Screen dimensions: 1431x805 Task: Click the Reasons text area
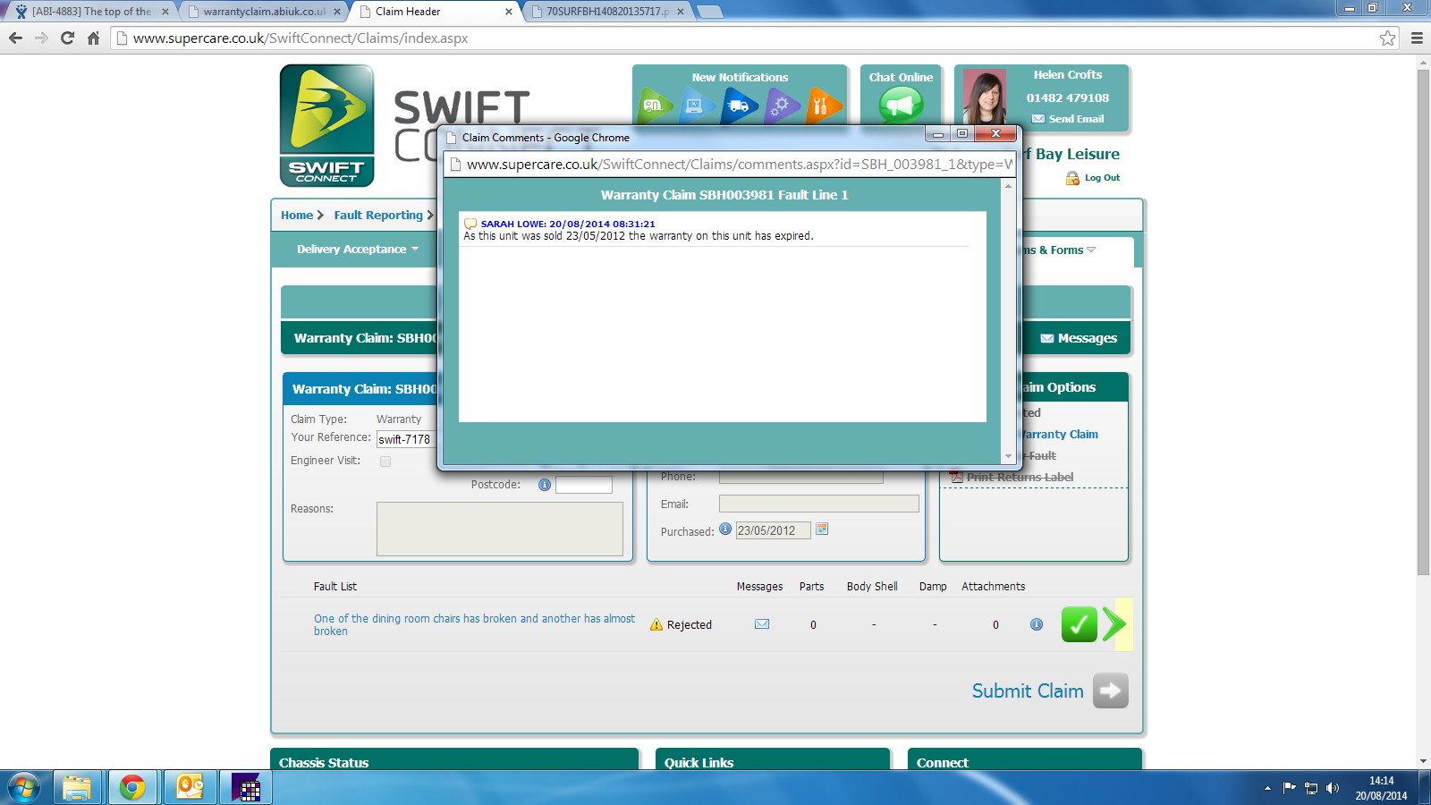pyautogui.click(x=500, y=529)
